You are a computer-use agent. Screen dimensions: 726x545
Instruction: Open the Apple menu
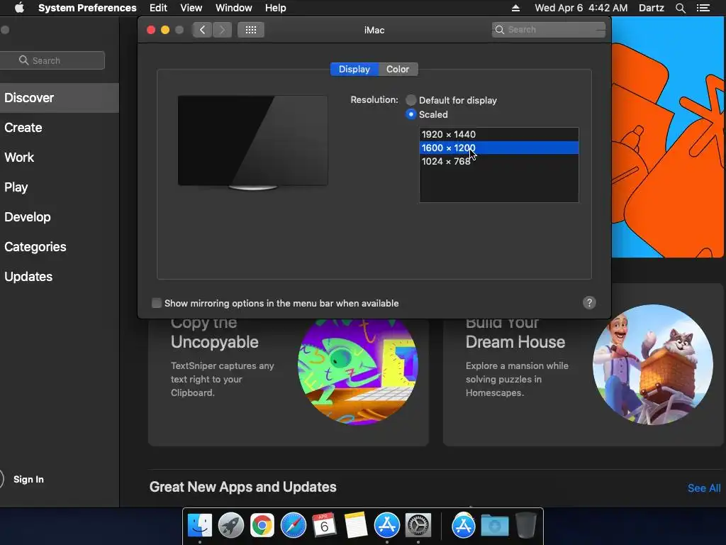(19, 8)
